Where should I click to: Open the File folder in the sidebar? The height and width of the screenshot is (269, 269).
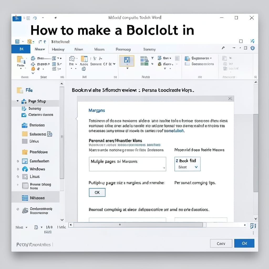click(25, 90)
